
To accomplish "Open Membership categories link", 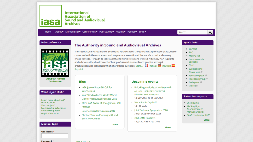I will (53, 108).
